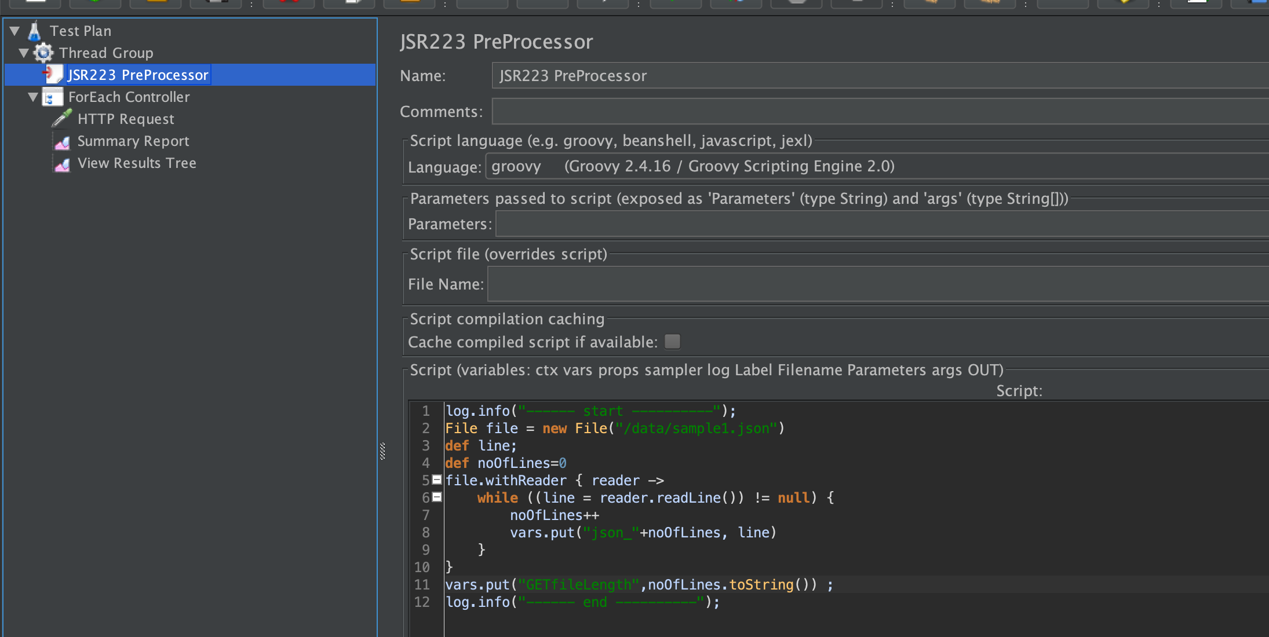Select the View Results Tree item
This screenshot has height=637, width=1269.
[x=137, y=163]
